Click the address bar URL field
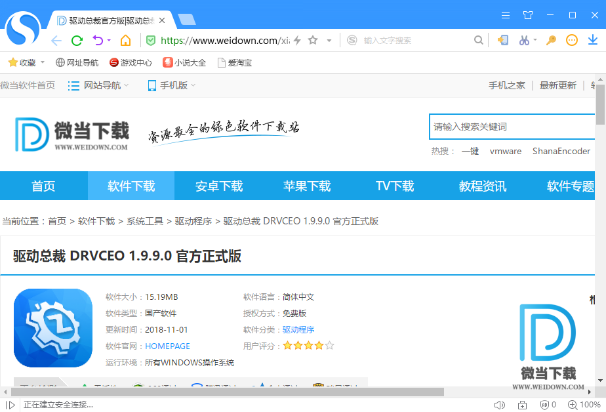Screen dimensions: 606x412 (225, 40)
